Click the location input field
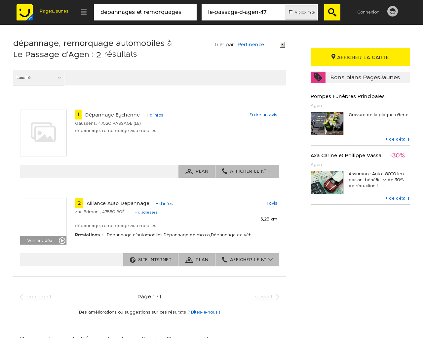The height and width of the screenshot is (338, 423). click(x=244, y=12)
